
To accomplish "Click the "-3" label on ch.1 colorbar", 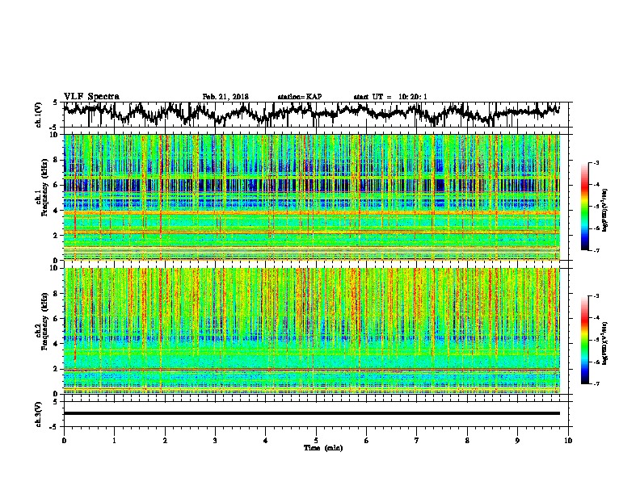I will [x=596, y=163].
